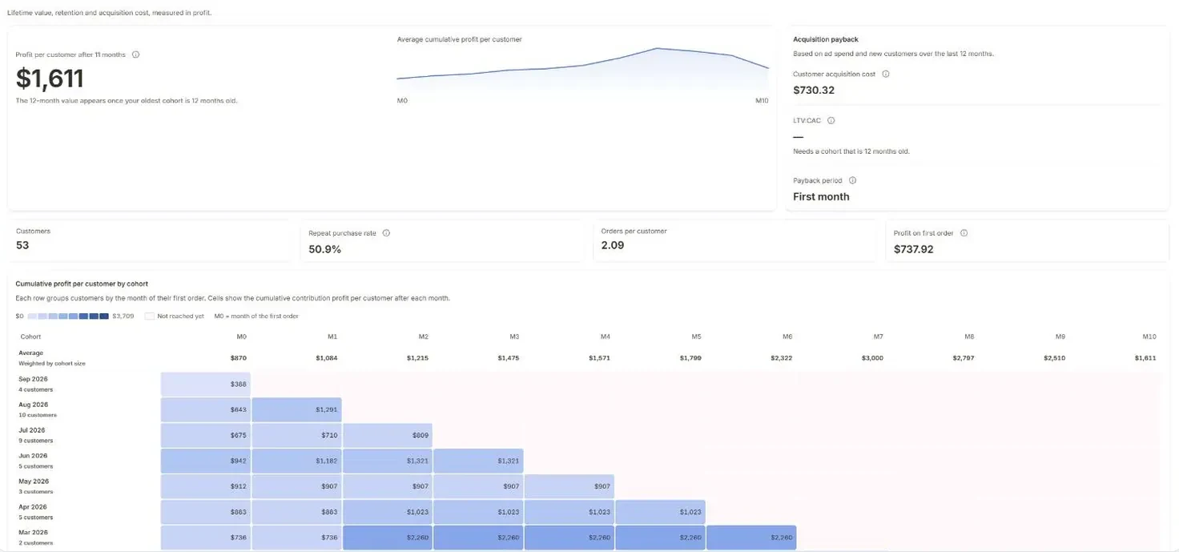Click Average M7 value $3,000
This screenshot has width=1179, height=552.
click(872, 358)
